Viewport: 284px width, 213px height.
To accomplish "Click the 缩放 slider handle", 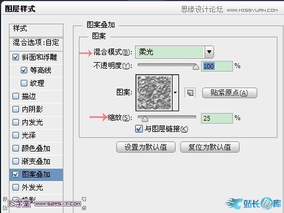I will point(145,119).
